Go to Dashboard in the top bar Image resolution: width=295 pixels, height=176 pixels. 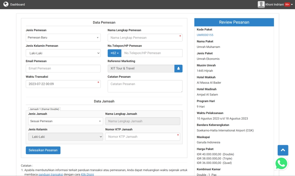(x=18, y=5)
